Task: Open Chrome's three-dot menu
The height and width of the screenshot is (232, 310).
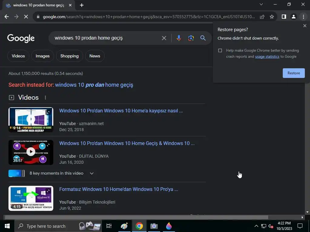Action: click(x=303, y=17)
